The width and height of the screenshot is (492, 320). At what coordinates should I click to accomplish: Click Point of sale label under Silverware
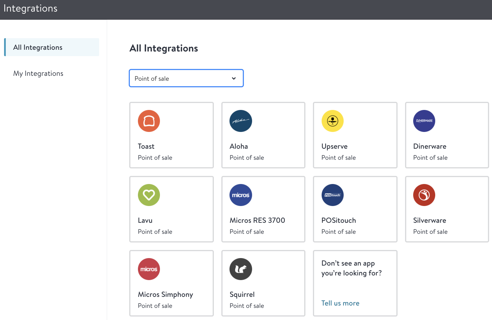pyautogui.click(x=430, y=232)
